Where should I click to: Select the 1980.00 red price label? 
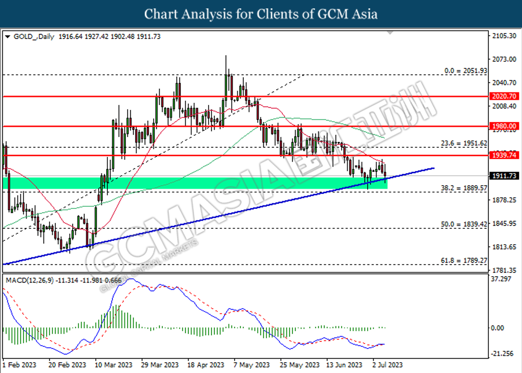[504, 126]
